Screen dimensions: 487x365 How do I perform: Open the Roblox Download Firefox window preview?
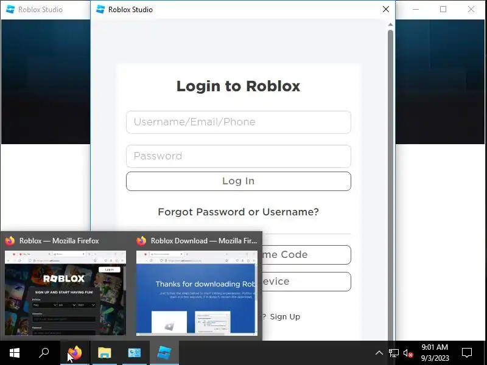(x=197, y=293)
